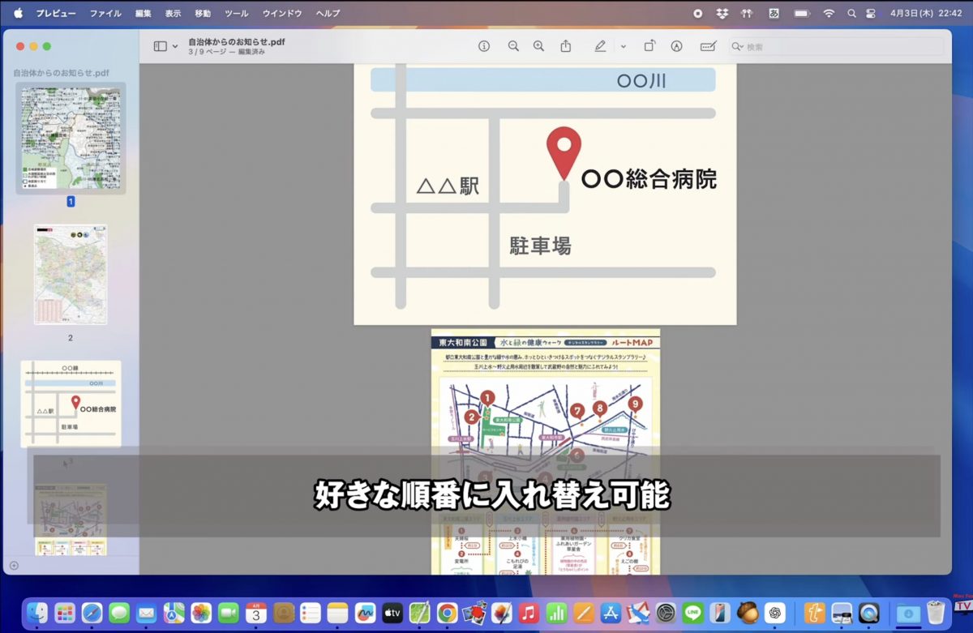This screenshot has width=973, height=633.
Task: Open Music app from the Dock
Action: tap(529, 613)
